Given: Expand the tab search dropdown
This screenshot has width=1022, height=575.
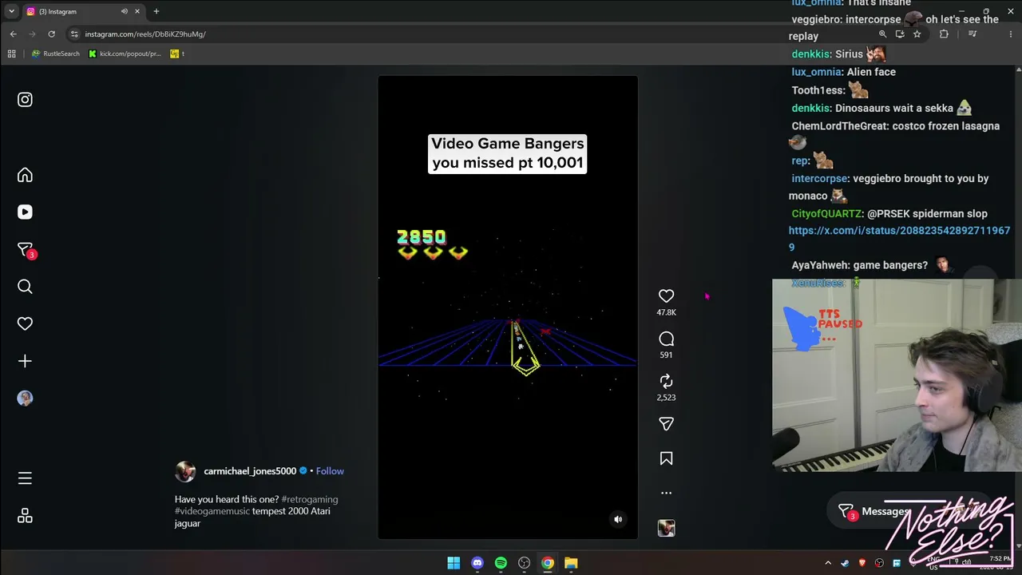Looking at the screenshot, I should [x=11, y=11].
